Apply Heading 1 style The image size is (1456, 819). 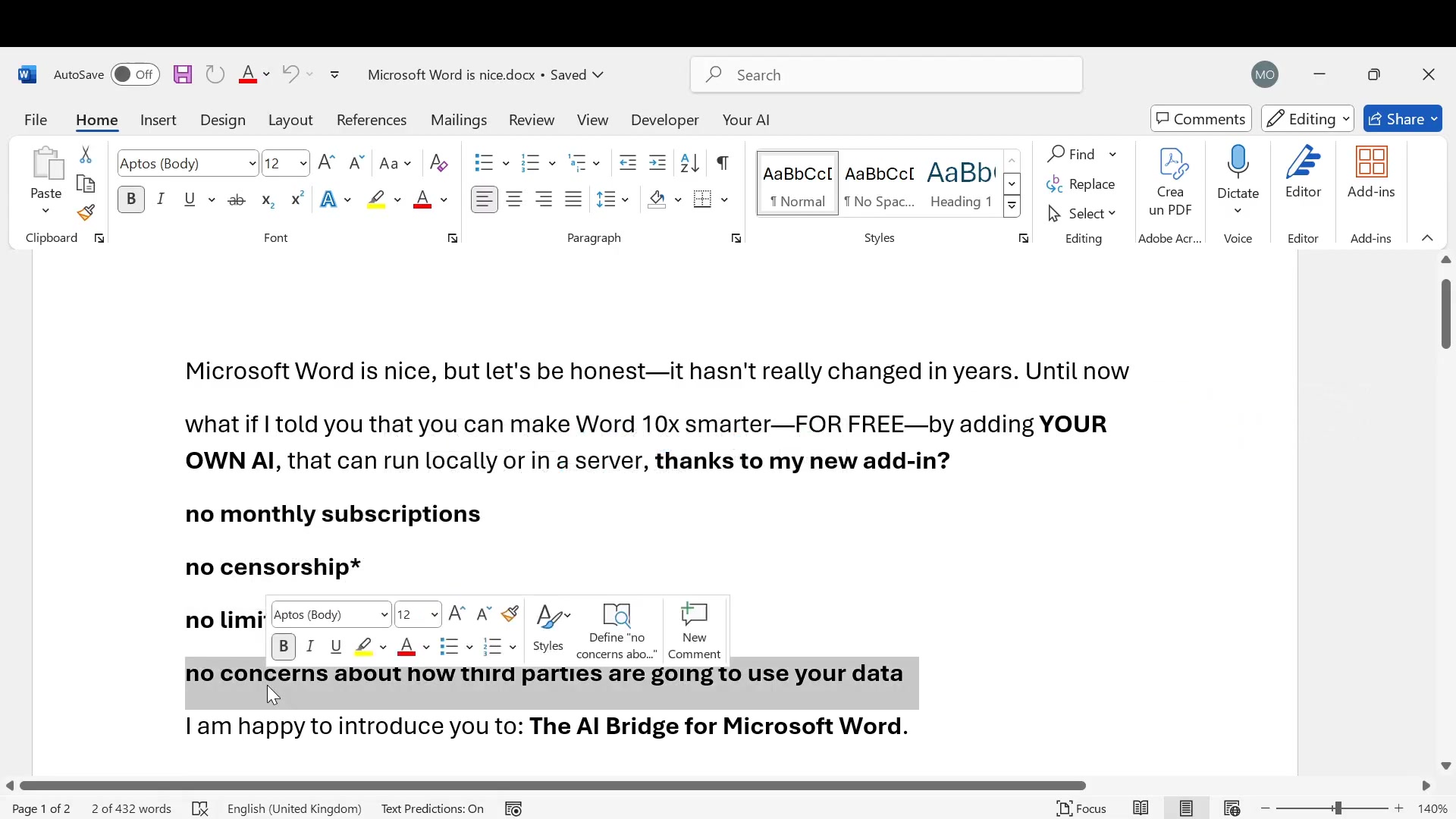click(x=960, y=184)
